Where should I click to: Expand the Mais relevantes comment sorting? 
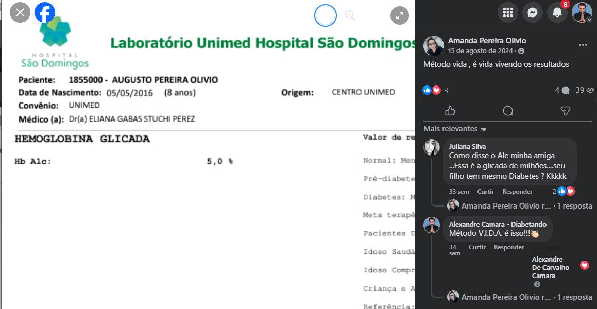click(455, 129)
